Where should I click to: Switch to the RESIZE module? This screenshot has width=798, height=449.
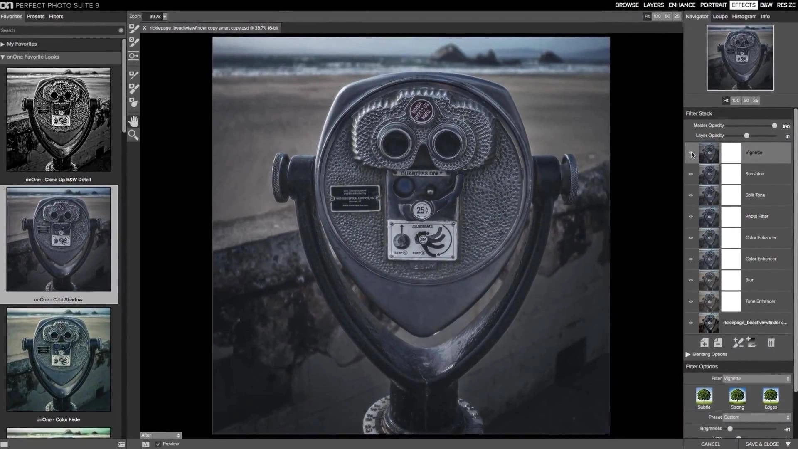(786, 5)
